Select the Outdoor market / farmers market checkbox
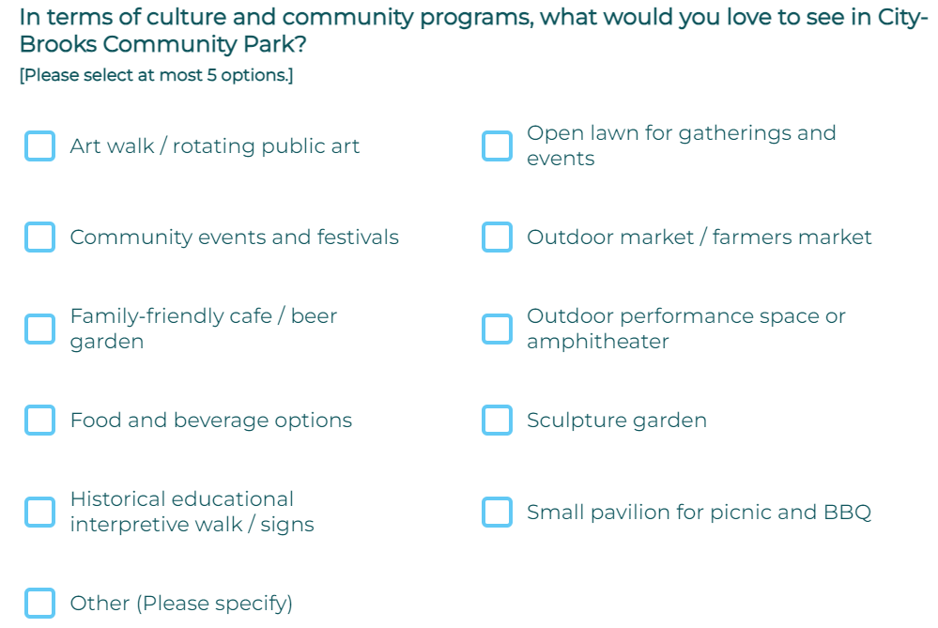Viewport: 938px width, 628px height. pos(497,237)
